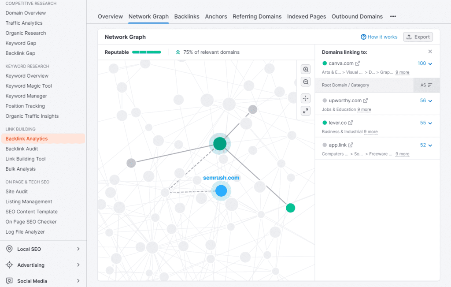Switch to the Overview tab
451x287 pixels.
coord(110,16)
